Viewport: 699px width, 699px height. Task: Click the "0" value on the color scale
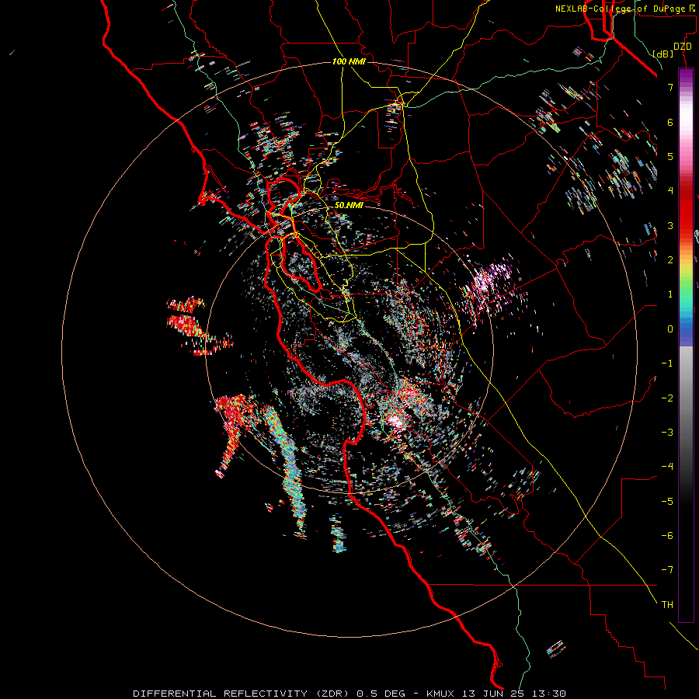pos(670,329)
